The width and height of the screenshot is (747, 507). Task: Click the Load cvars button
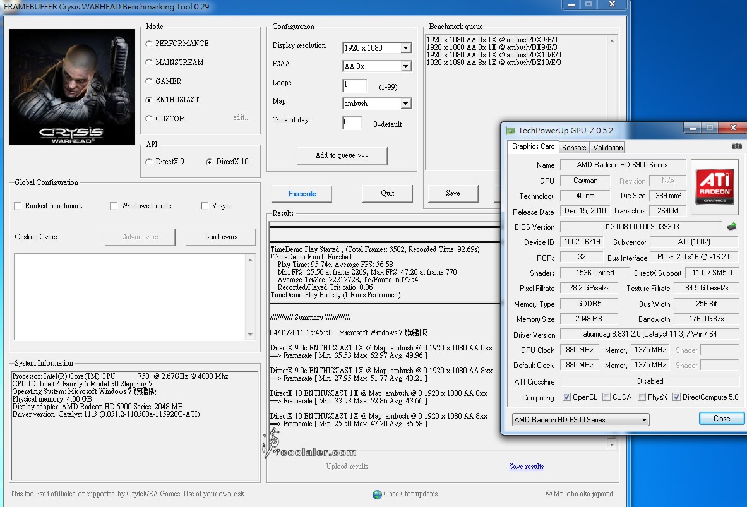coord(221,237)
